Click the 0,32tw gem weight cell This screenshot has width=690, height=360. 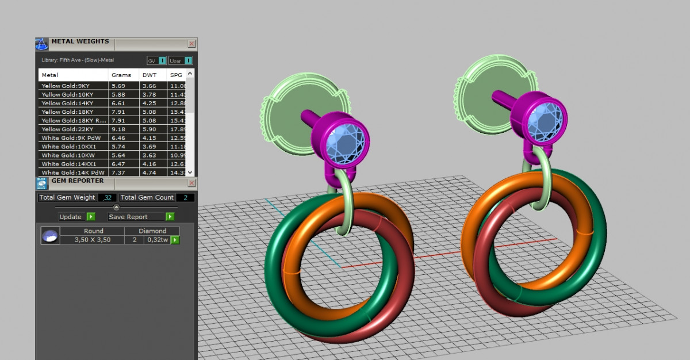point(156,240)
